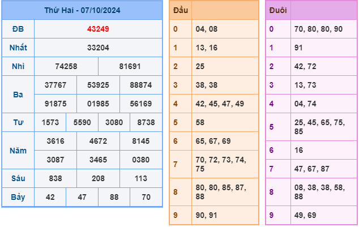Screen dimensions: 359x227
Task: Click second prize number 81691
Action: click(130, 66)
